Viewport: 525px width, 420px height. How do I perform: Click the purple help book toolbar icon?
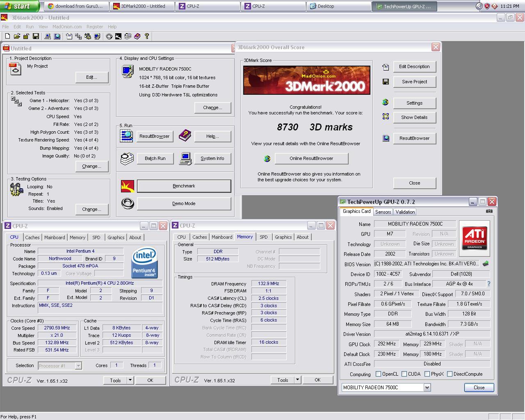[x=137, y=37]
